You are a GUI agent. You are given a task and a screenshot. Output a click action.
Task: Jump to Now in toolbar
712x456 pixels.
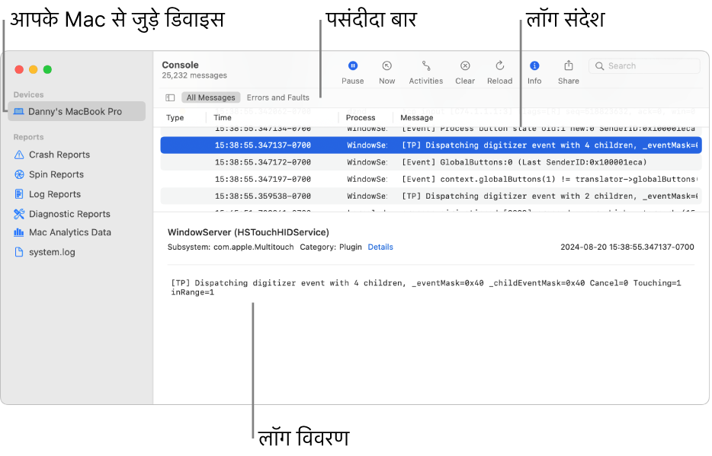[386, 72]
